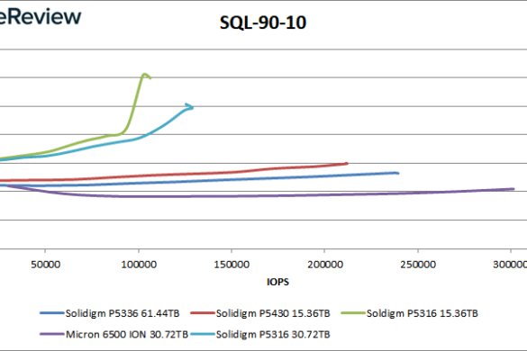Click the end of the purple curve
Screen dimensions: 527x351
pyautogui.click(x=513, y=189)
